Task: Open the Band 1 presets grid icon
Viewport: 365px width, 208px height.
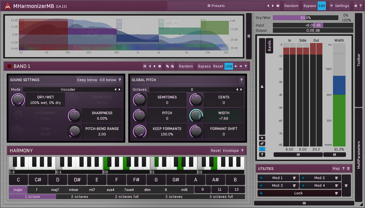Action: [x=145, y=66]
